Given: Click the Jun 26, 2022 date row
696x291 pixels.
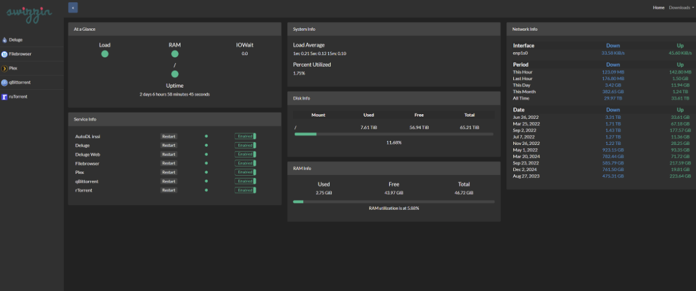Looking at the screenshot, I should 602,117.
